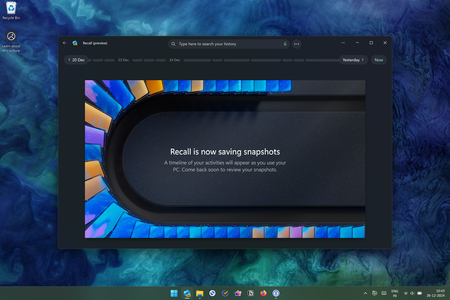
Task: Click the Learn about this picture desktop shortcut
Action: pyautogui.click(x=11, y=40)
